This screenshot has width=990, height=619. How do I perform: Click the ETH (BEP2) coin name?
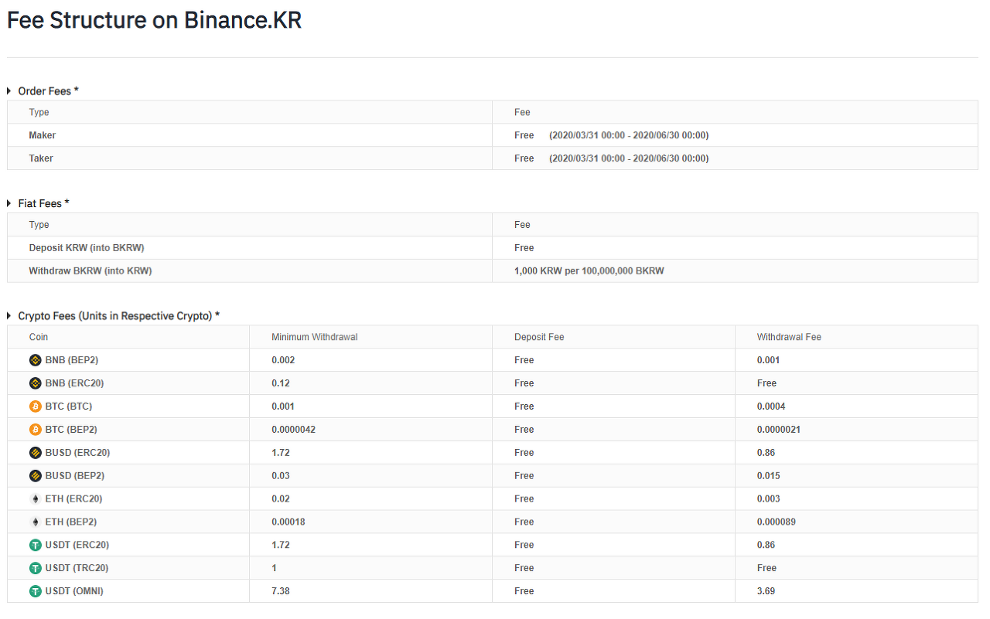[x=71, y=522]
